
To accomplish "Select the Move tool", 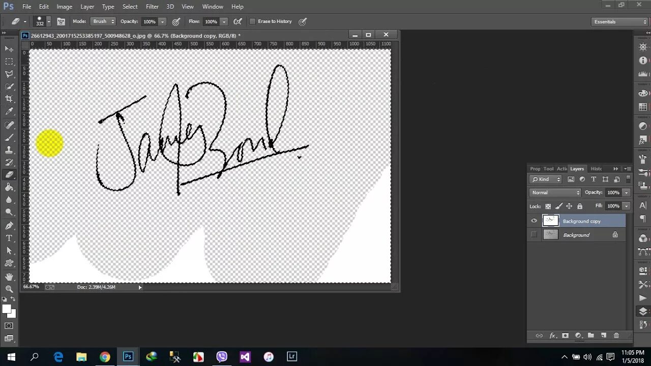I will click(x=9, y=49).
